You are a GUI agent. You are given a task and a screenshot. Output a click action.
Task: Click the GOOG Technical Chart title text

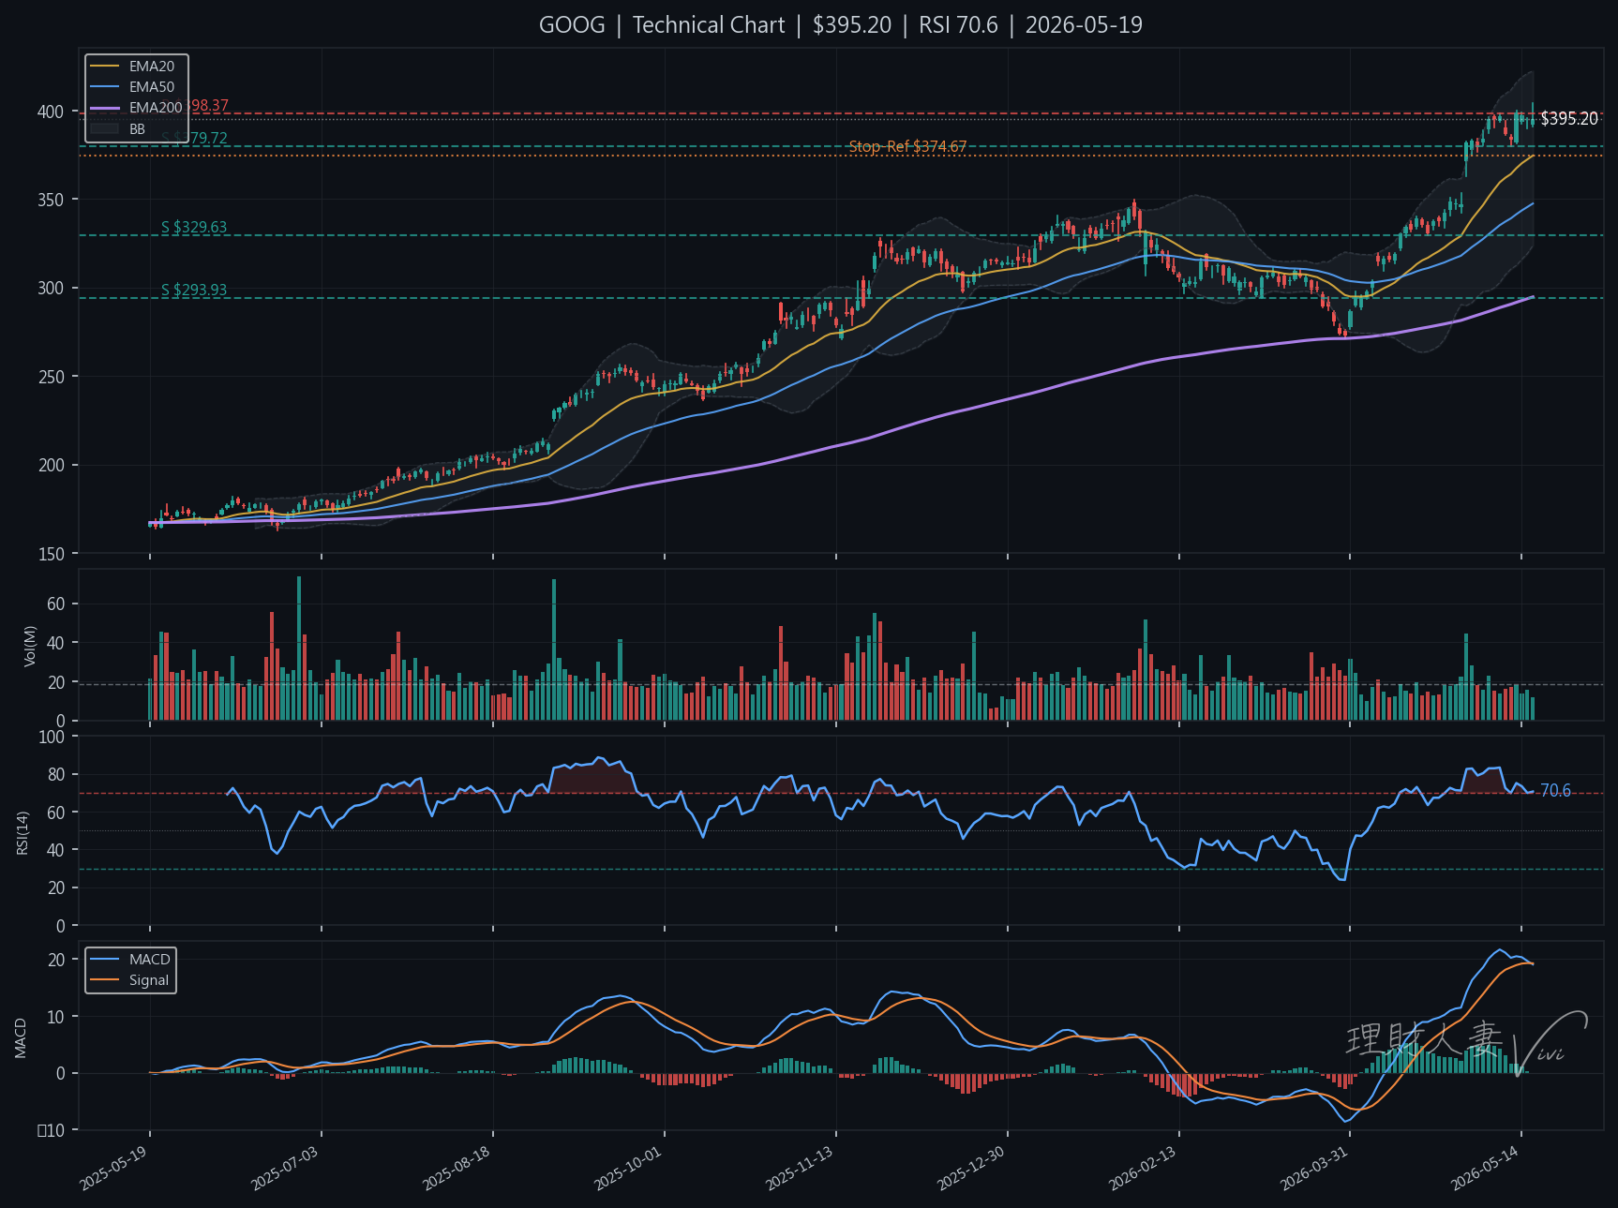click(841, 25)
